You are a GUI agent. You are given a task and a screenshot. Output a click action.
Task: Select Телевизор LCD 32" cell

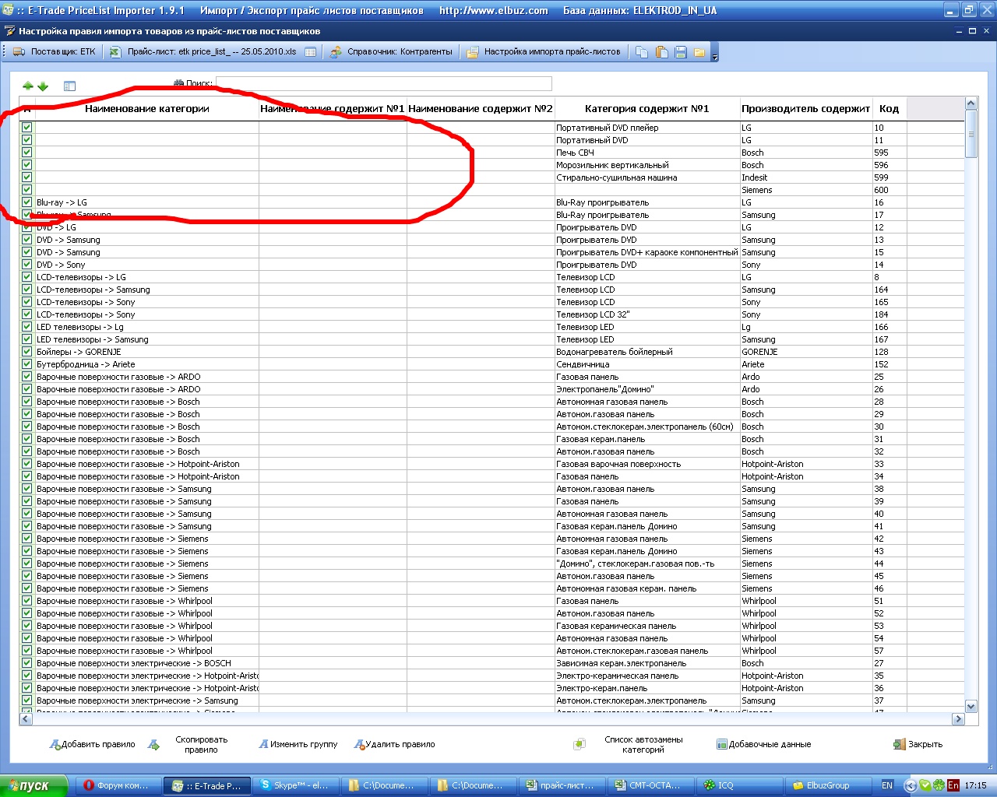(x=647, y=314)
